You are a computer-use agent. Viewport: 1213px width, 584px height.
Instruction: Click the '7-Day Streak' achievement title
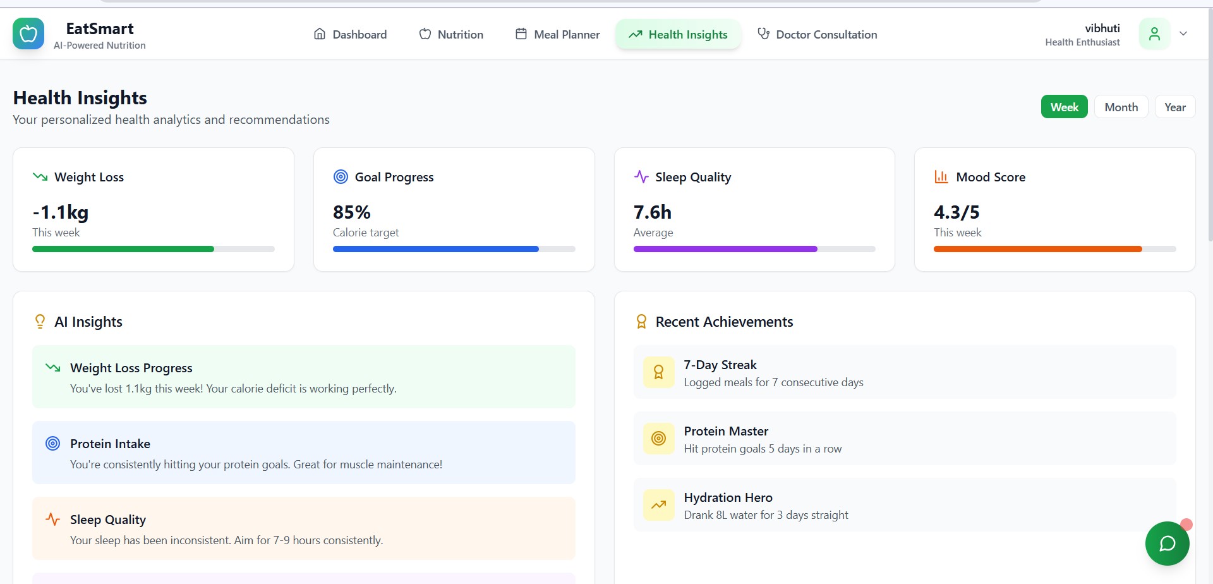click(x=720, y=365)
